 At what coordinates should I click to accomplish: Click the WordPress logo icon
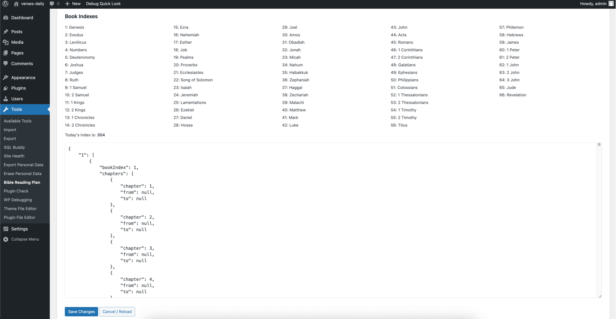click(6, 4)
